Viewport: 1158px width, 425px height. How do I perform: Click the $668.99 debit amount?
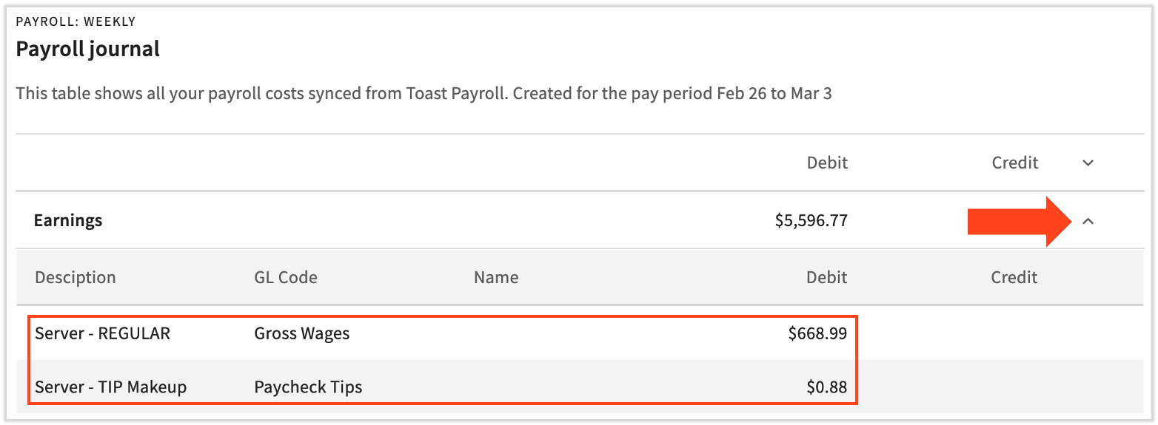pos(817,333)
